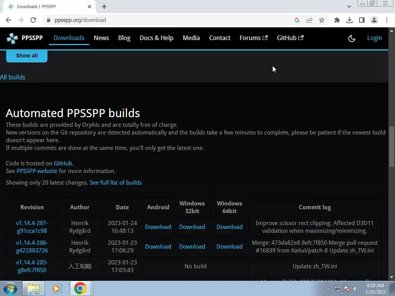This screenshot has height=296, width=395.
Task: Reload the page with refresh icon
Action: pyautogui.click(x=33, y=20)
